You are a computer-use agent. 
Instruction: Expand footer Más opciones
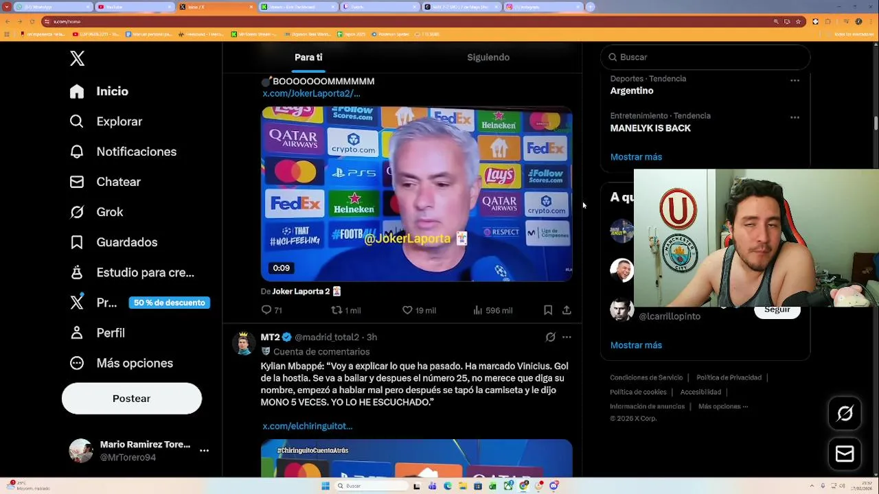(722, 407)
